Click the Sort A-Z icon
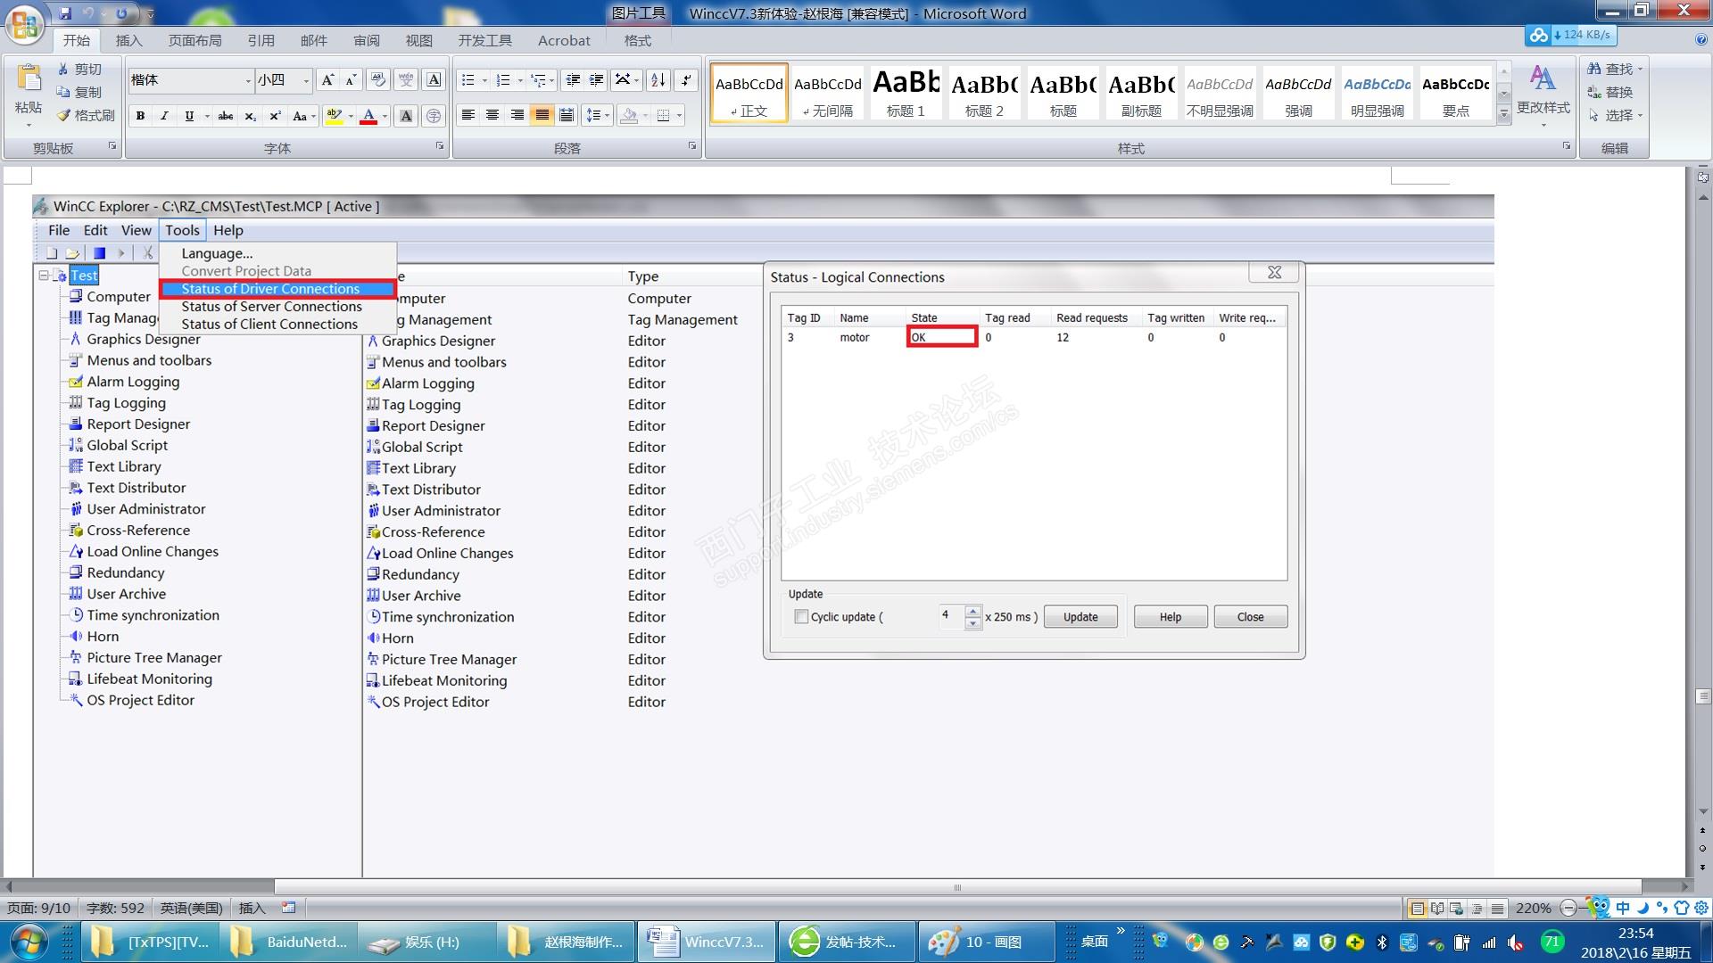Viewport: 1713px width, 963px height. [658, 80]
